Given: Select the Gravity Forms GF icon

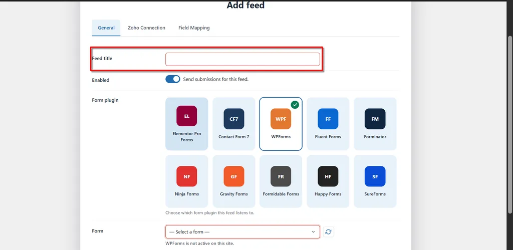Looking at the screenshot, I should (233, 176).
